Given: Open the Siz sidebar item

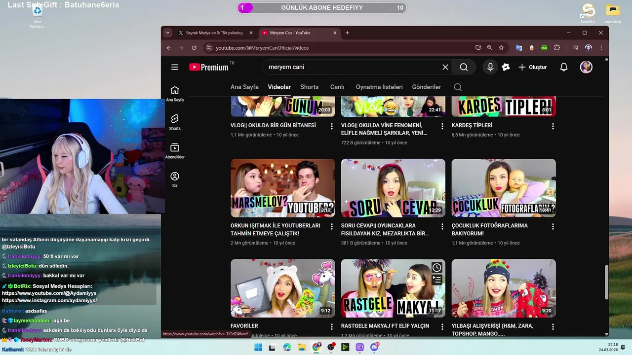Looking at the screenshot, I should (175, 179).
